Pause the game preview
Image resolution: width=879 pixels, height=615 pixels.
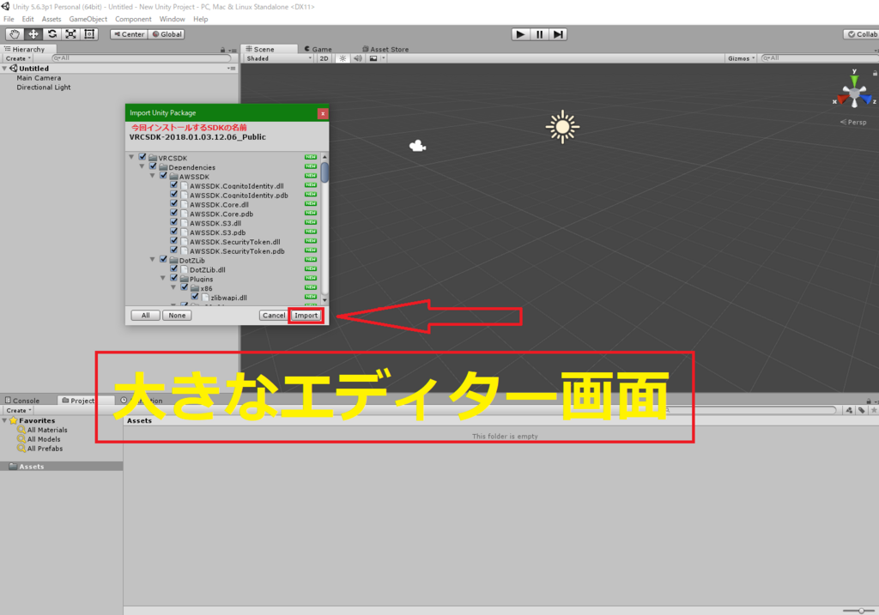[x=539, y=34]
